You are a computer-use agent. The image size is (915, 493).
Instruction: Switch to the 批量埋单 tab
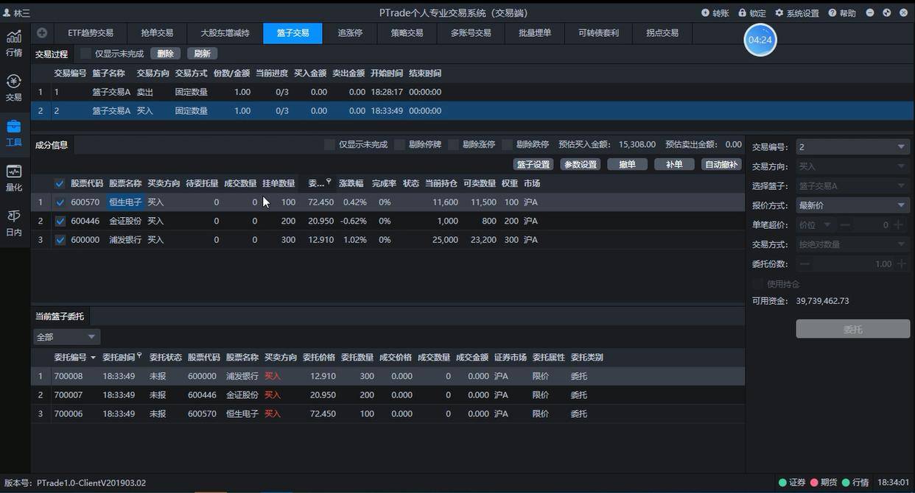[x=535, y=33]
